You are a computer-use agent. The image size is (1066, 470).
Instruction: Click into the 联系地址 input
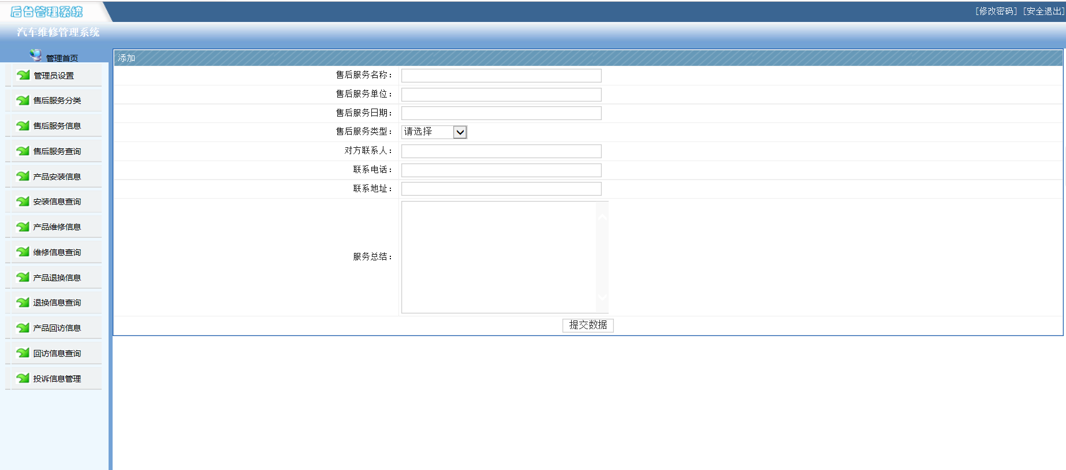[501, 189]
